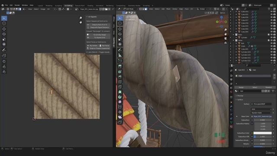Collapse the UV Squares panel
The width and height of the screenshot is (277, 156).
pyautogui.click(x=87, y=17)
